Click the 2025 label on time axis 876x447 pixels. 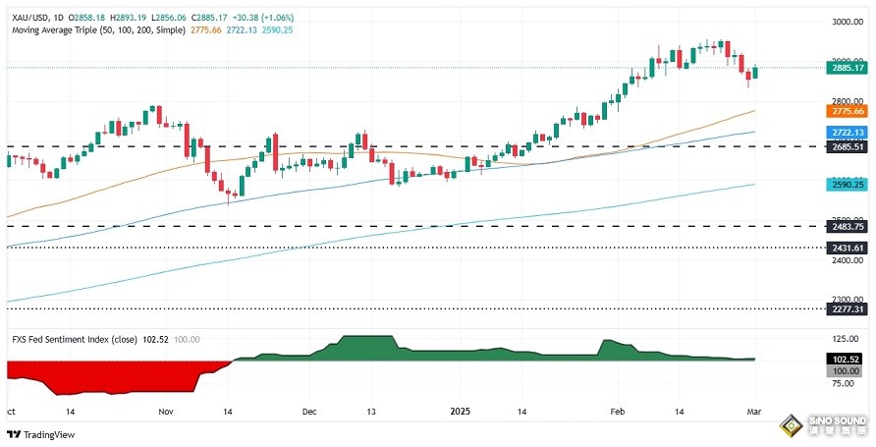tap(461, 412)
